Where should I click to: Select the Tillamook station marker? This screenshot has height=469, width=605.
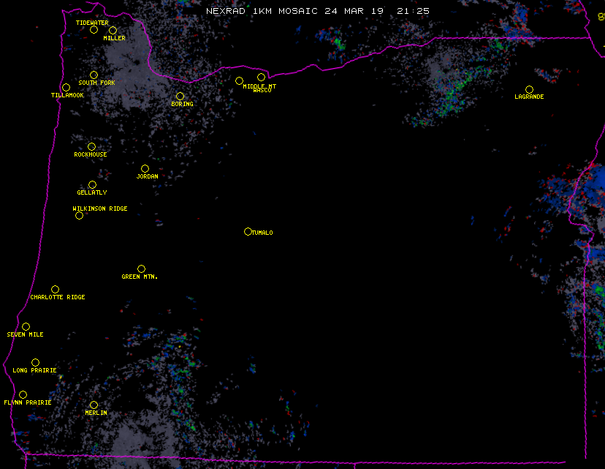coord(66,87)
